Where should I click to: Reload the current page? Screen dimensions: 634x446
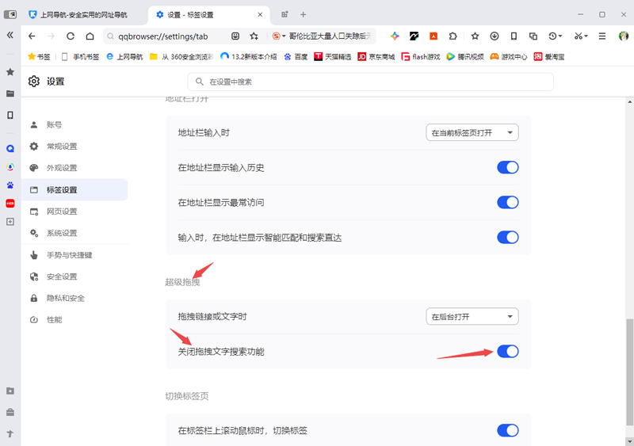point(71,36)
